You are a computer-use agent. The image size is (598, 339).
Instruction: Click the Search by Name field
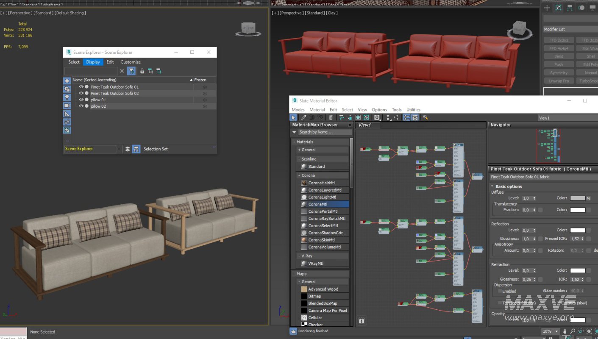click(x=324, y=132)
